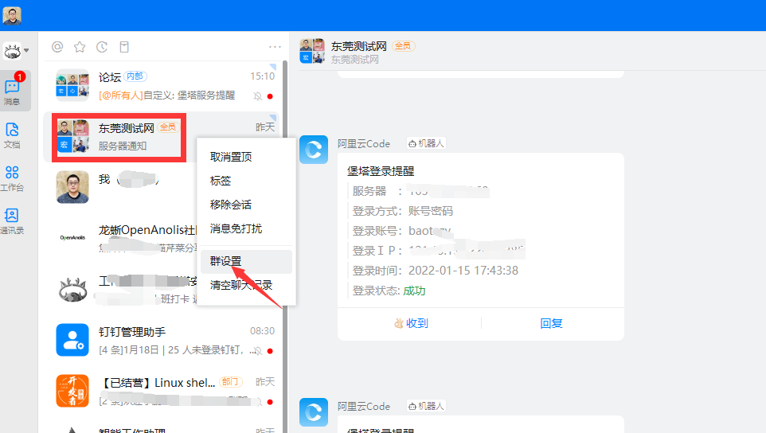766x433 pixels.
Task: Open the 通讯录 contacts sidebar icon
Action: 12,221
